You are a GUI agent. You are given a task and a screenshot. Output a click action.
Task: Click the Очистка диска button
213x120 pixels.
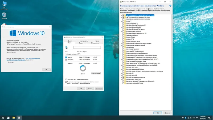pos(96,73)
